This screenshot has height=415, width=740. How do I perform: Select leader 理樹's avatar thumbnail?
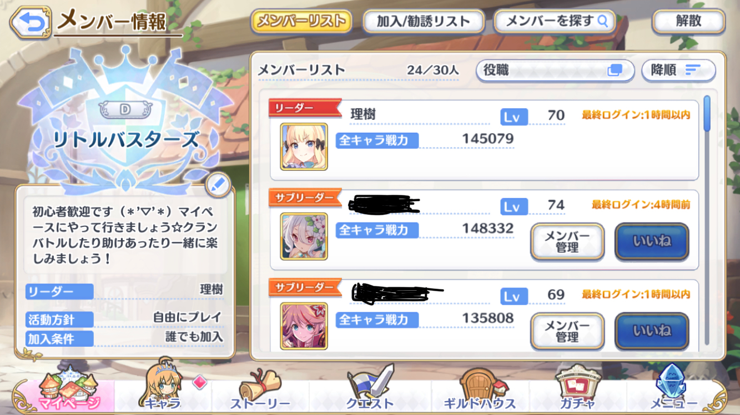tap(304, 146)
